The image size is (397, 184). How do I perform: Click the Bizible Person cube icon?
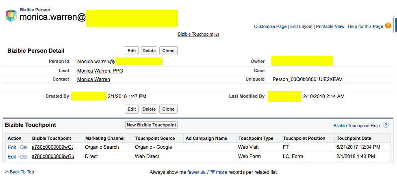click(x=11, y=15)
